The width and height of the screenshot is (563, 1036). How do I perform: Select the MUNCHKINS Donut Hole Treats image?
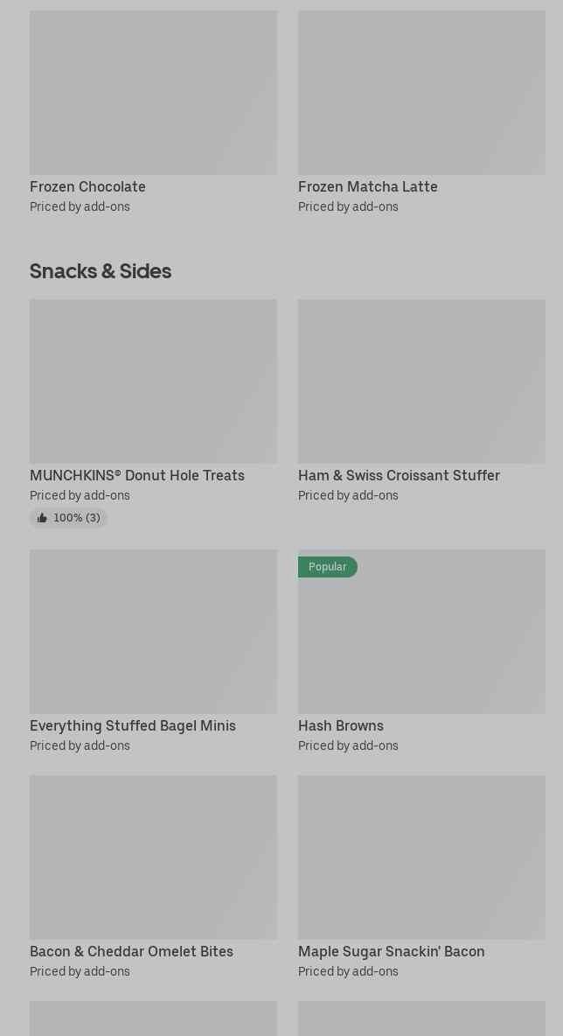[153, 381]
